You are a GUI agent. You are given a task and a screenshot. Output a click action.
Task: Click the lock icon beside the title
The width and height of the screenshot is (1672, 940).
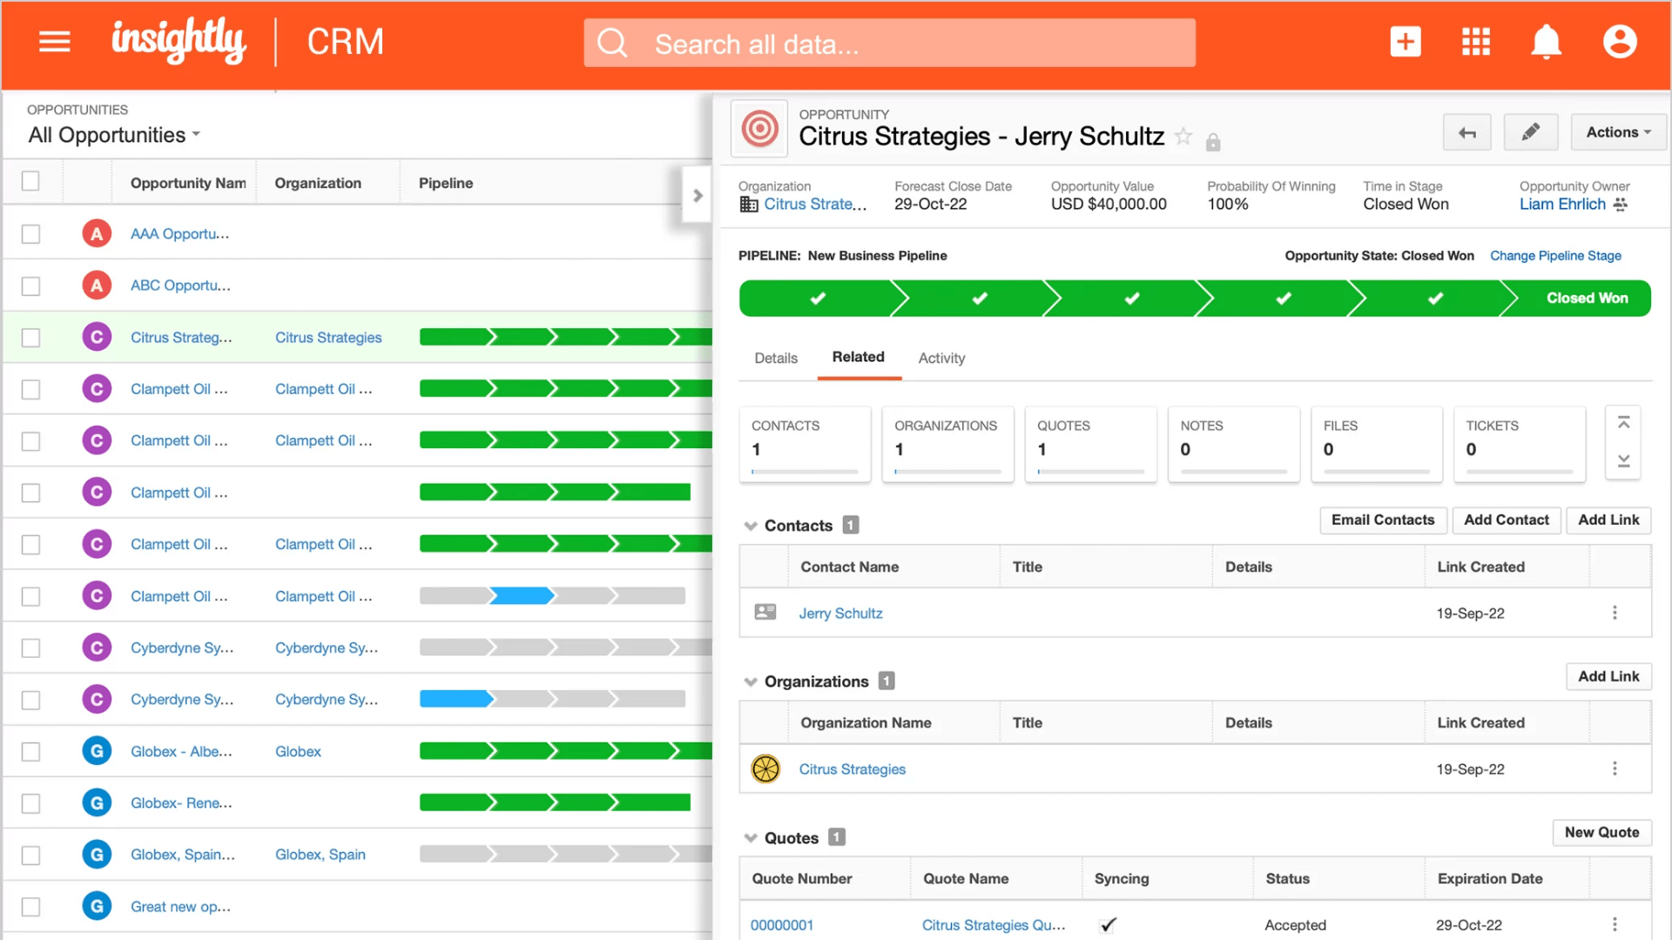point(1213,142)
